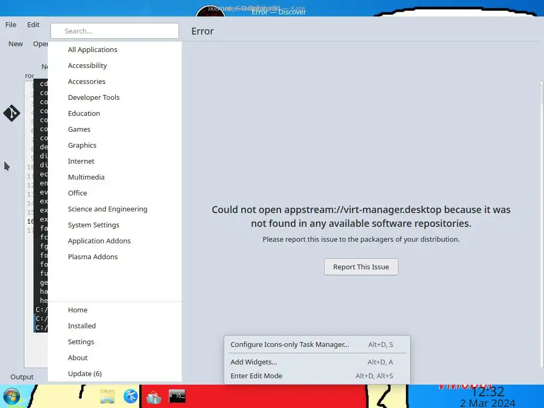Open the Edit menu in Kate
Image resolution: width=544 pixels, height=408 pixels.
33,24
